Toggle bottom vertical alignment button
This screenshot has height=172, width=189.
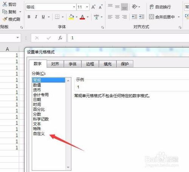[124, 7]
